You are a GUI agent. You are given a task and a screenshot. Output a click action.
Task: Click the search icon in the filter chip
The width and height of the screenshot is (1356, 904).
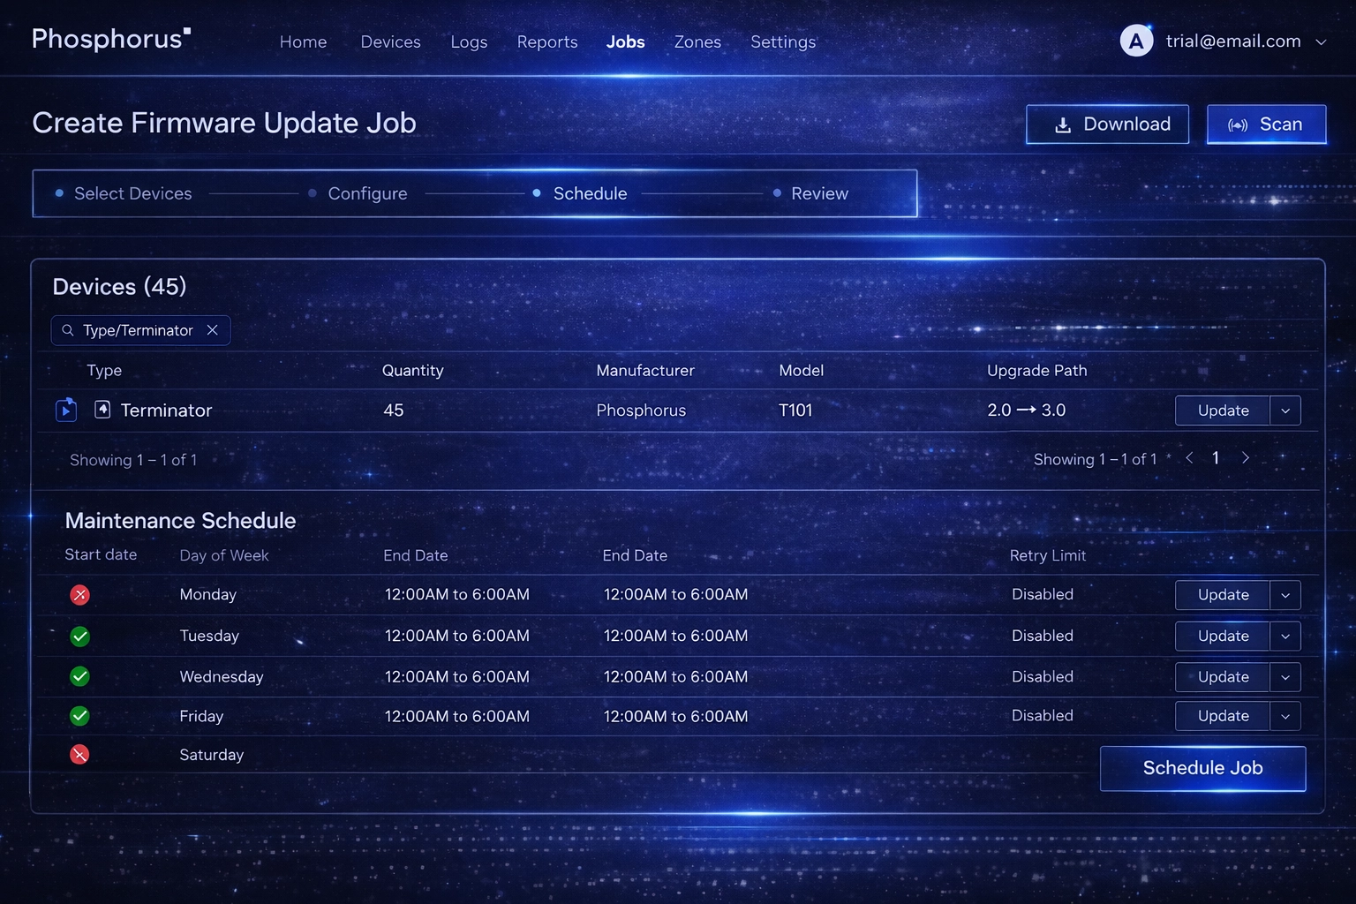[x=68, y=330]
